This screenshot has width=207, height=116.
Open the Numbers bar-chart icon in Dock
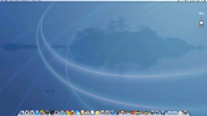tap(127, 112)
